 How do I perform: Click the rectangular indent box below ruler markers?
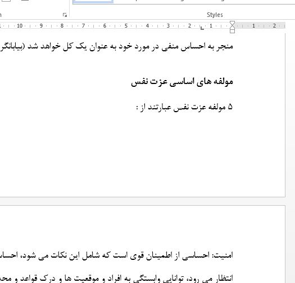[x=233, y=31]
